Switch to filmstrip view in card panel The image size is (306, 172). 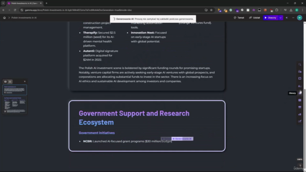(5, 82)
